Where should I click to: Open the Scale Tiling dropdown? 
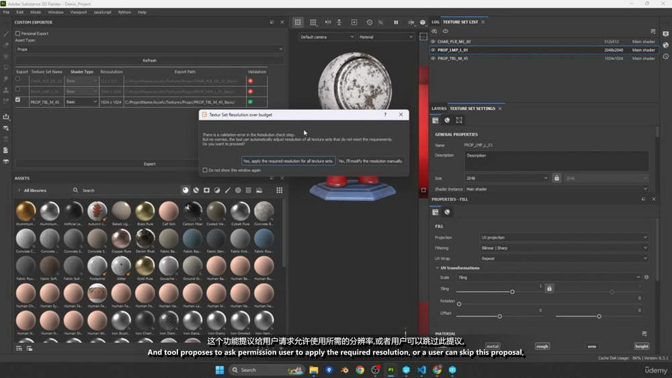549,277
